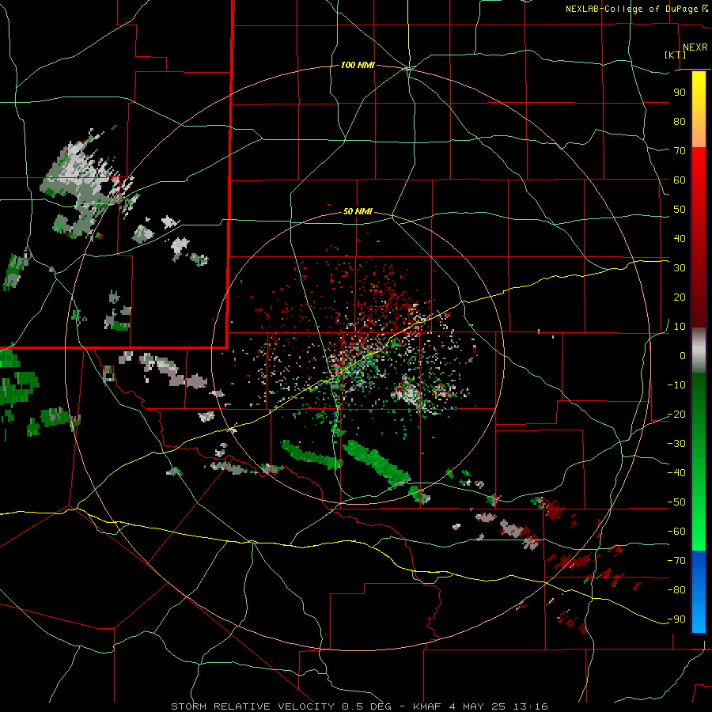Screen dimensions: 712x712
Task: Click bright red segment of color bar
Action: 699,168
